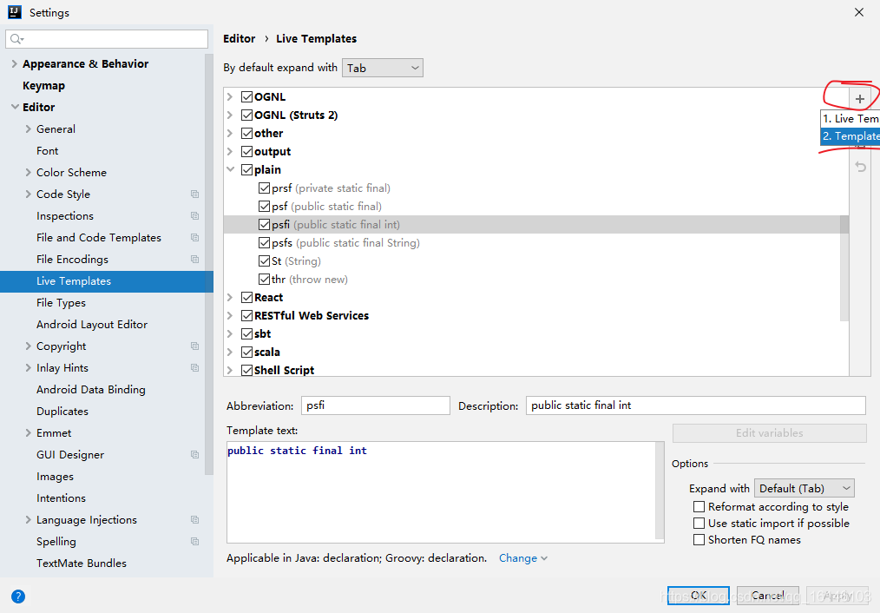Select the St (String) template row
The height and width of the screenshot is (613, 880).
click(x=536, y=261)
